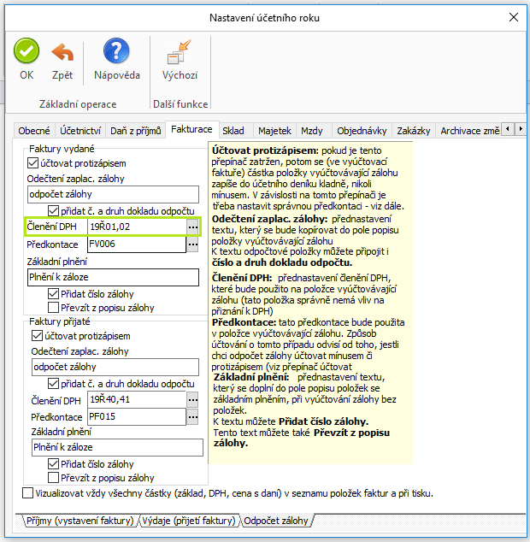Switch to the Daň z příjmů tab
The image size is (530, 542).
tap(136, 131)
